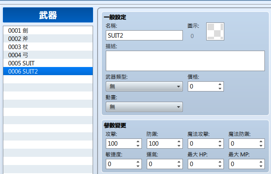Click the 名稱 field containing SUIT2

click(144, 36)
